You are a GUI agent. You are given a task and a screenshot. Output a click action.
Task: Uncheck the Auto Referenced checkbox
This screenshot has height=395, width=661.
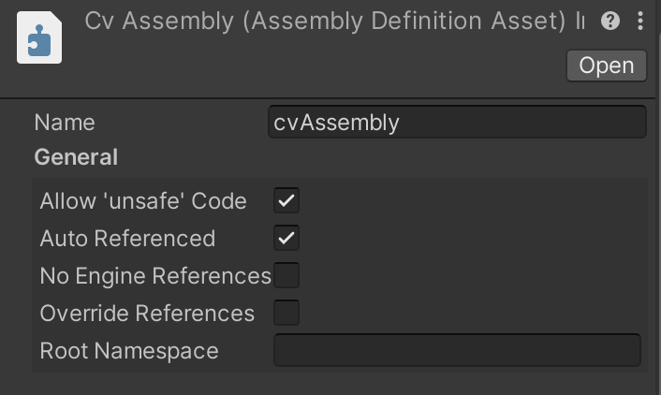[286, 238]
